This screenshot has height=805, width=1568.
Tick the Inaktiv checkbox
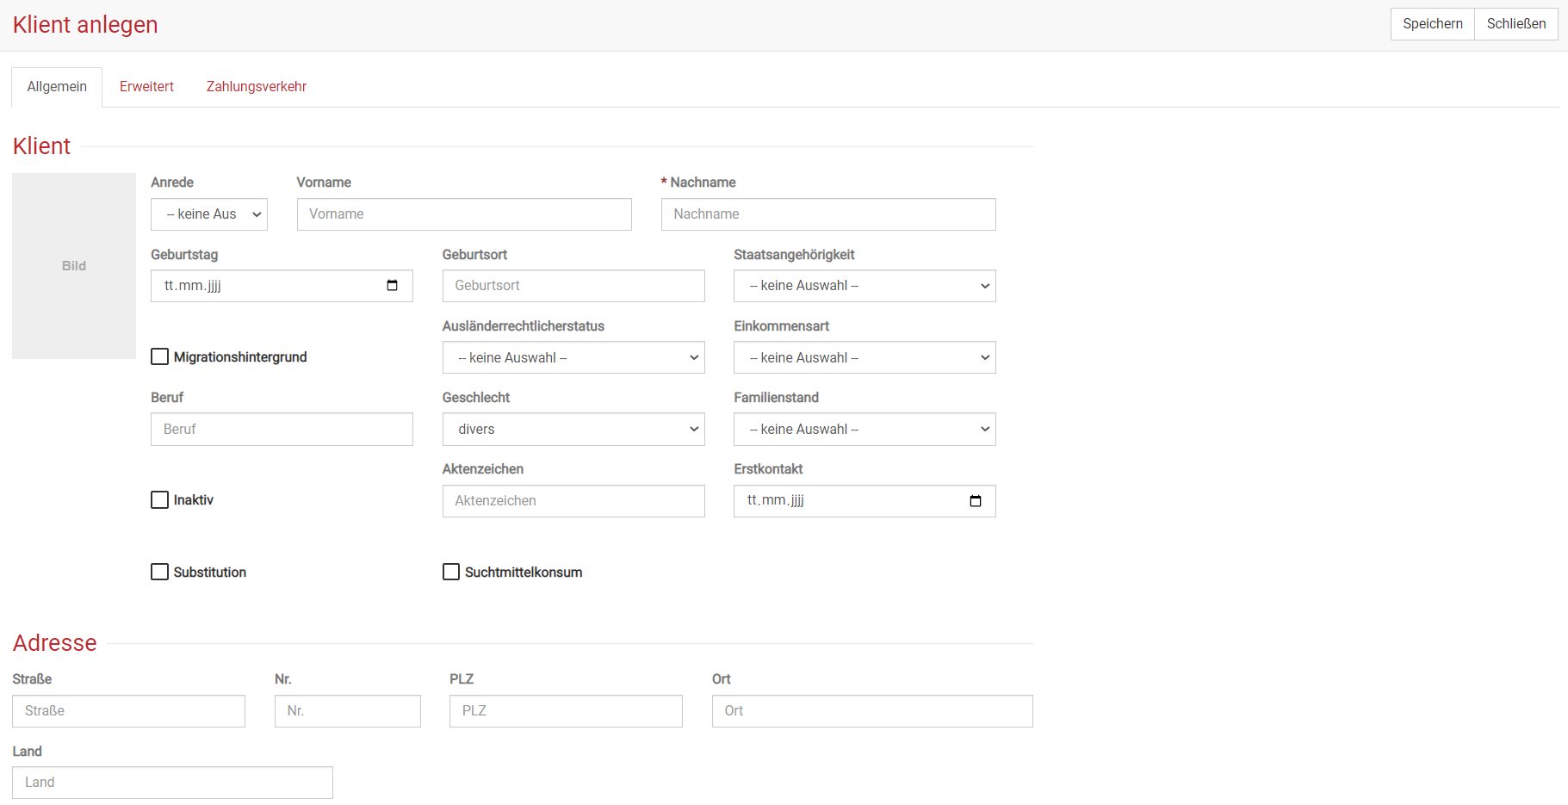[x=160, y=500]
